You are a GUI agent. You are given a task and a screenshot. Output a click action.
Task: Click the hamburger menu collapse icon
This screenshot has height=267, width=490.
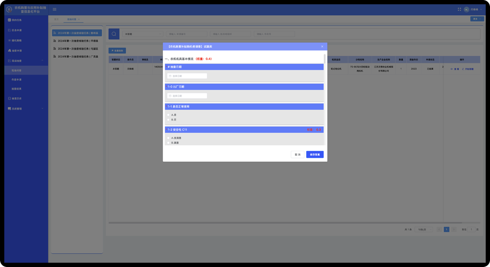(54, 9)
